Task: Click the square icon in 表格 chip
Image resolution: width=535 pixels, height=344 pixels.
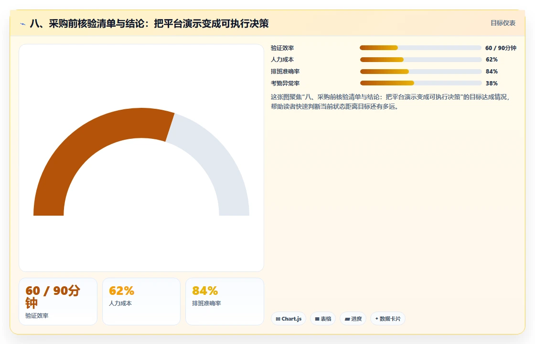Action: [x=317, y=319]
